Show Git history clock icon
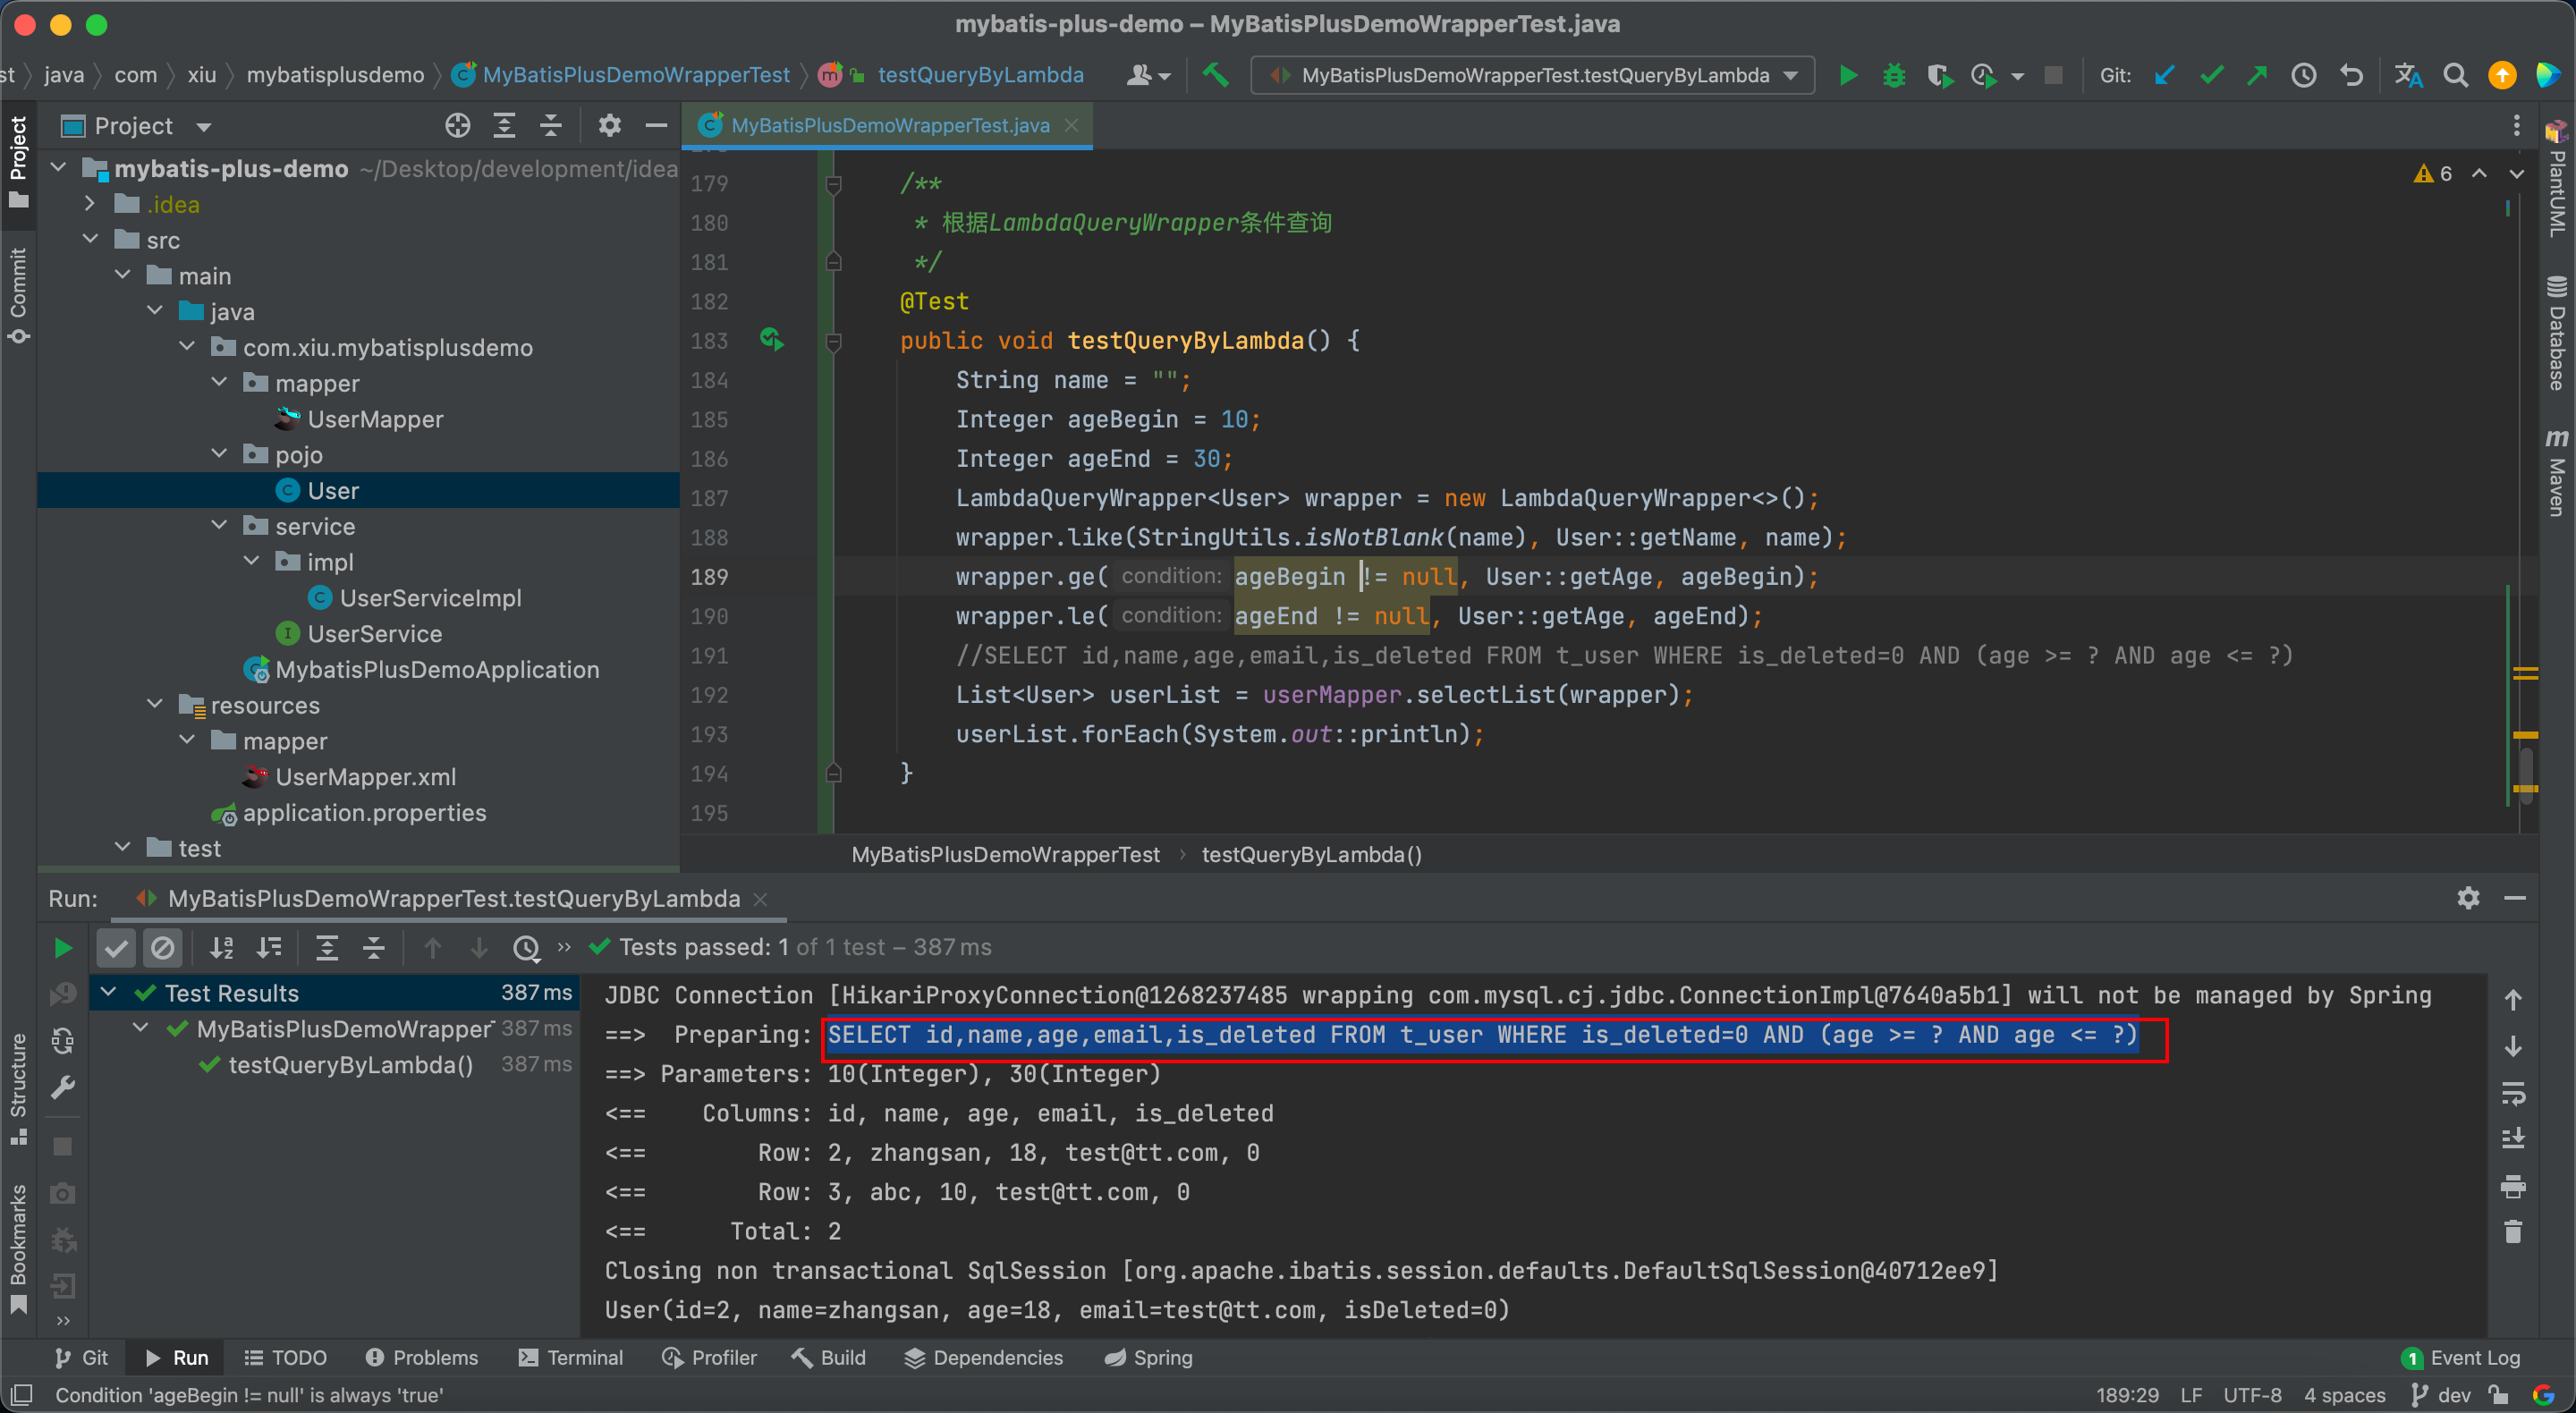This screenshot has width=2576, height=1413. [x=2304, y=75]
